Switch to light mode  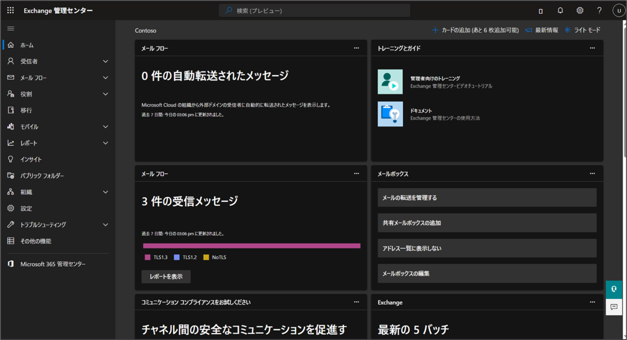[583, 30]
